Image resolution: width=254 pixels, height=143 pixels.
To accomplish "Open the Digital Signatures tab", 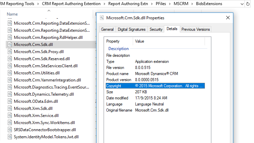I will click(131, 29).
